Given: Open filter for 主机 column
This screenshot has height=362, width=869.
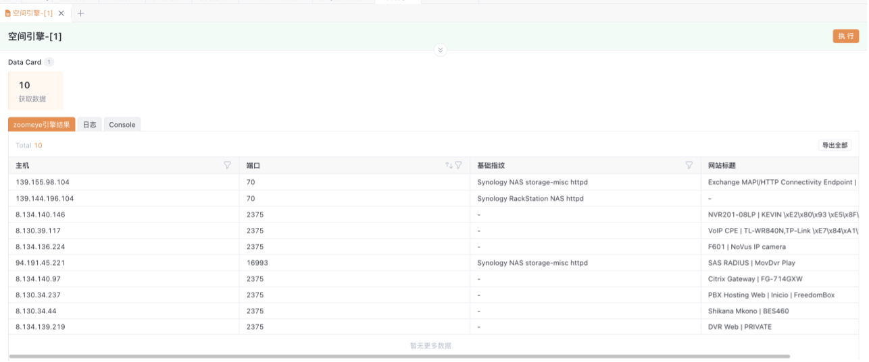Looking at the screenshot, I should [x=227, y=165].
